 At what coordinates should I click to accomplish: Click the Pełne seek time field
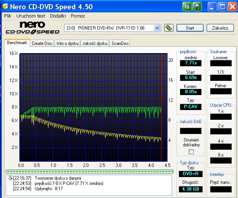click(221, 91)
